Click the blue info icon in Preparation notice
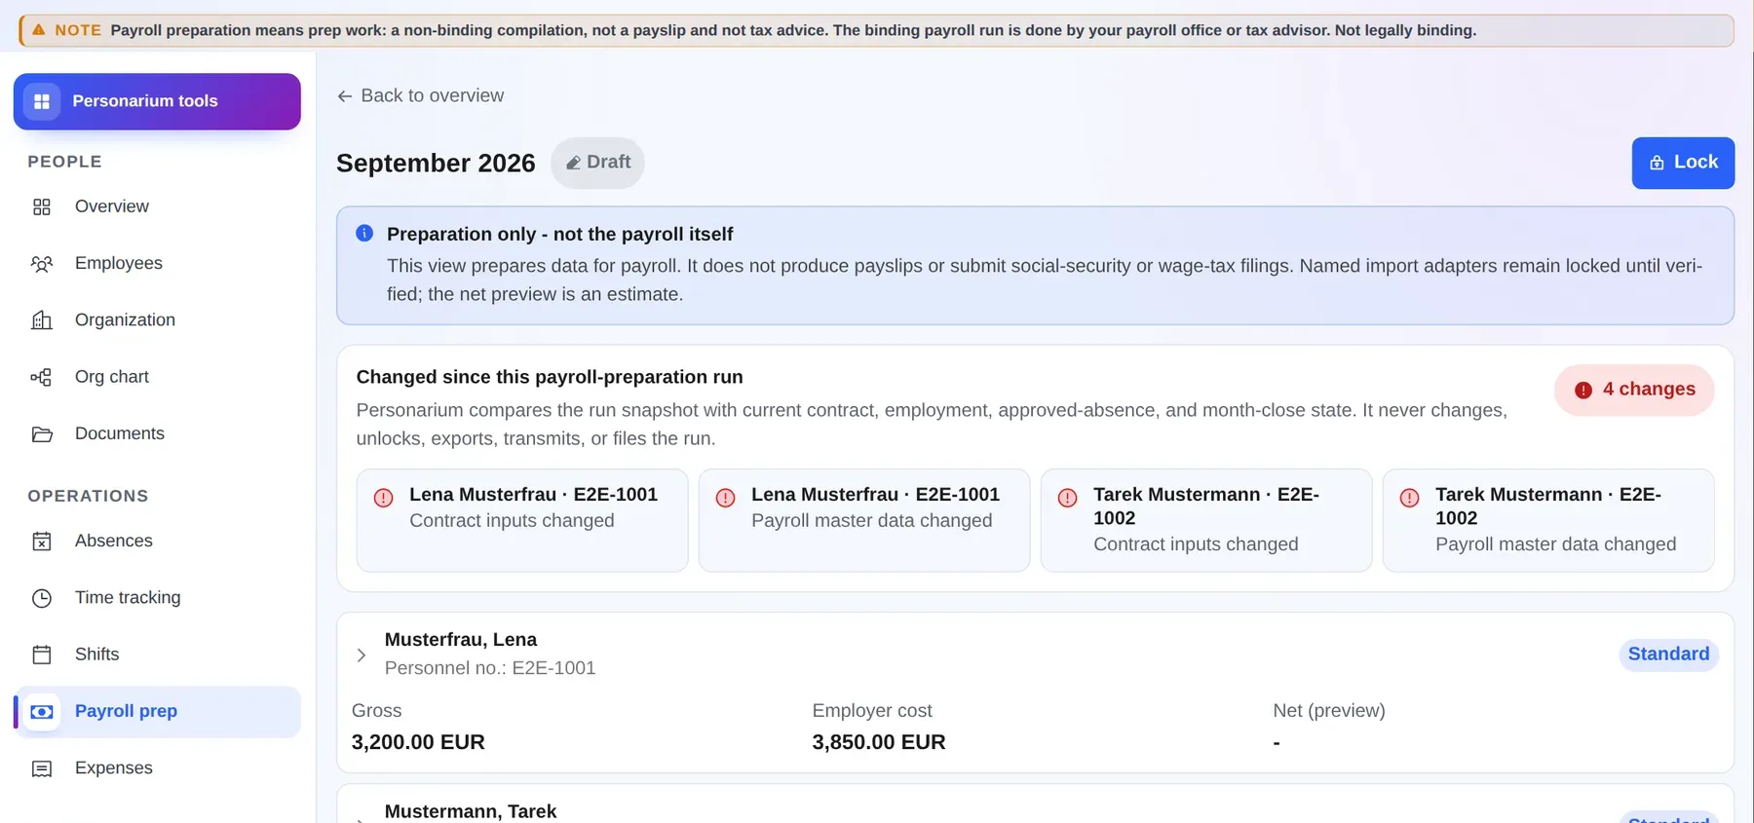 tap(364, 233)
